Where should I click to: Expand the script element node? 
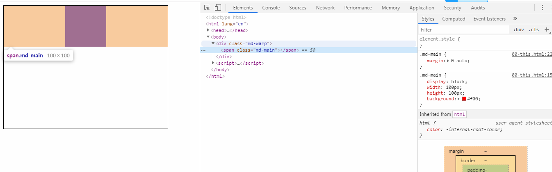(213, 63)
